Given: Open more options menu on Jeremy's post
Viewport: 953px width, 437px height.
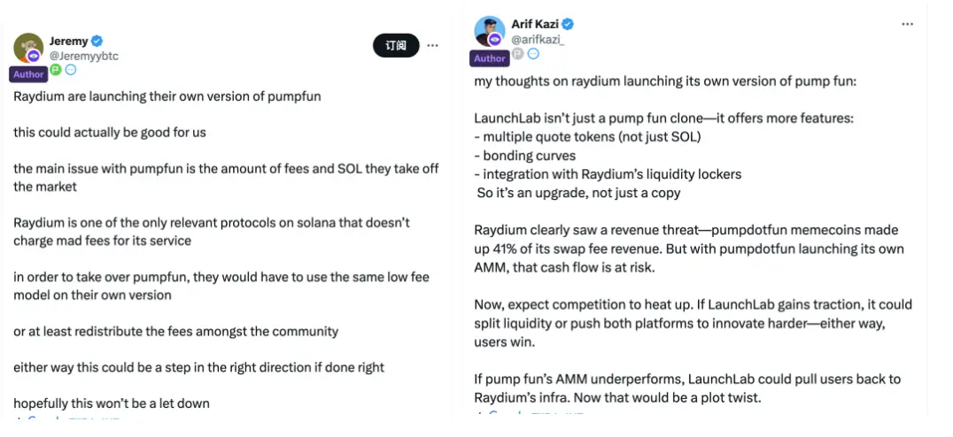Looking at the screenshot, I should click(432, 45).
